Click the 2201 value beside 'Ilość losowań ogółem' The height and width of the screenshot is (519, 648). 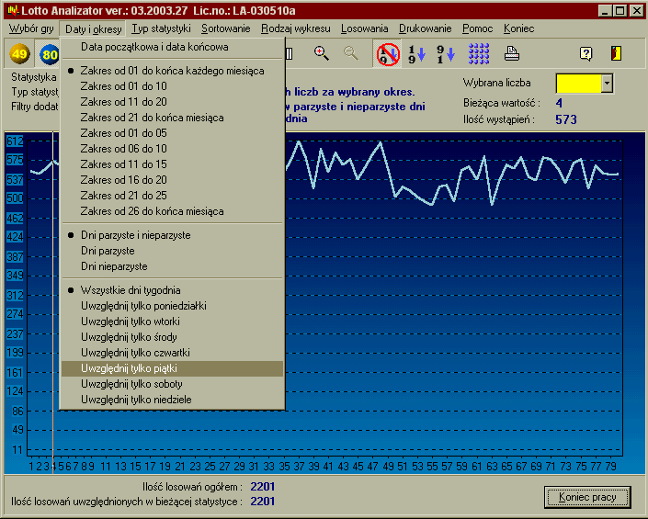click(x=263, y=487)
